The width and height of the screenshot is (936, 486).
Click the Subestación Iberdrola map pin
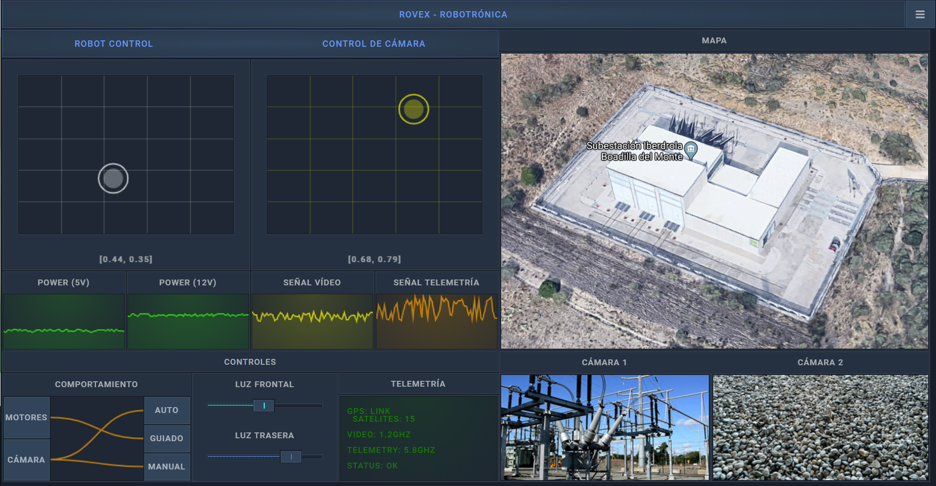coord(690,150)
